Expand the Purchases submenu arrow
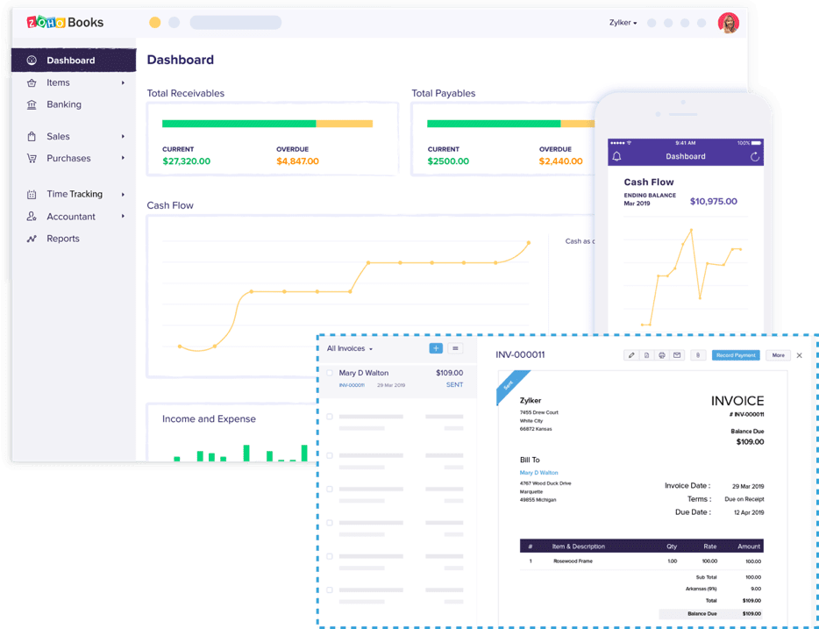 (124, 158)
